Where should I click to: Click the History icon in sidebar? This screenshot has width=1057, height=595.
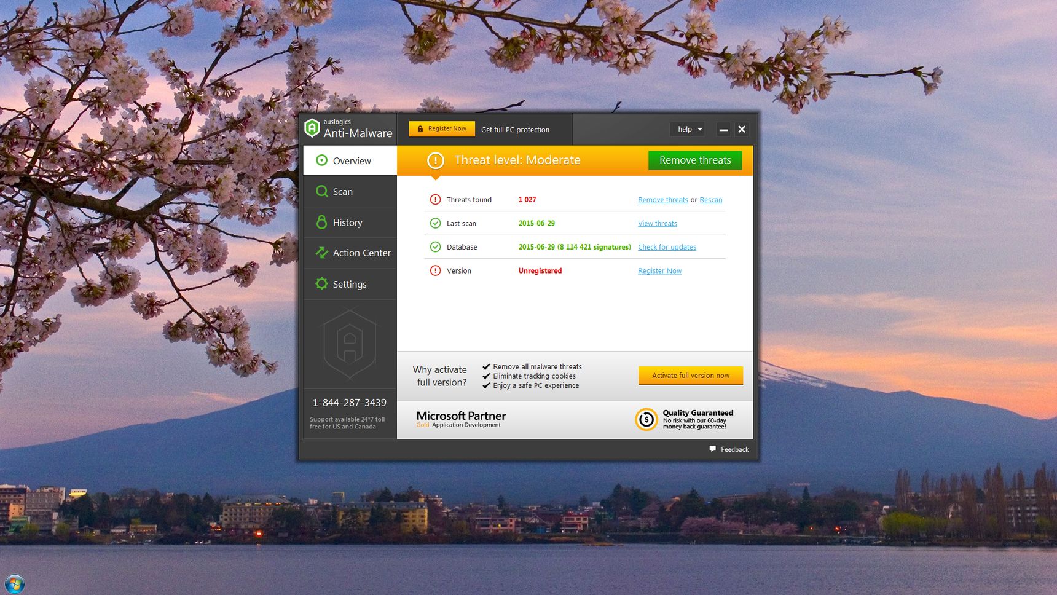321,222
